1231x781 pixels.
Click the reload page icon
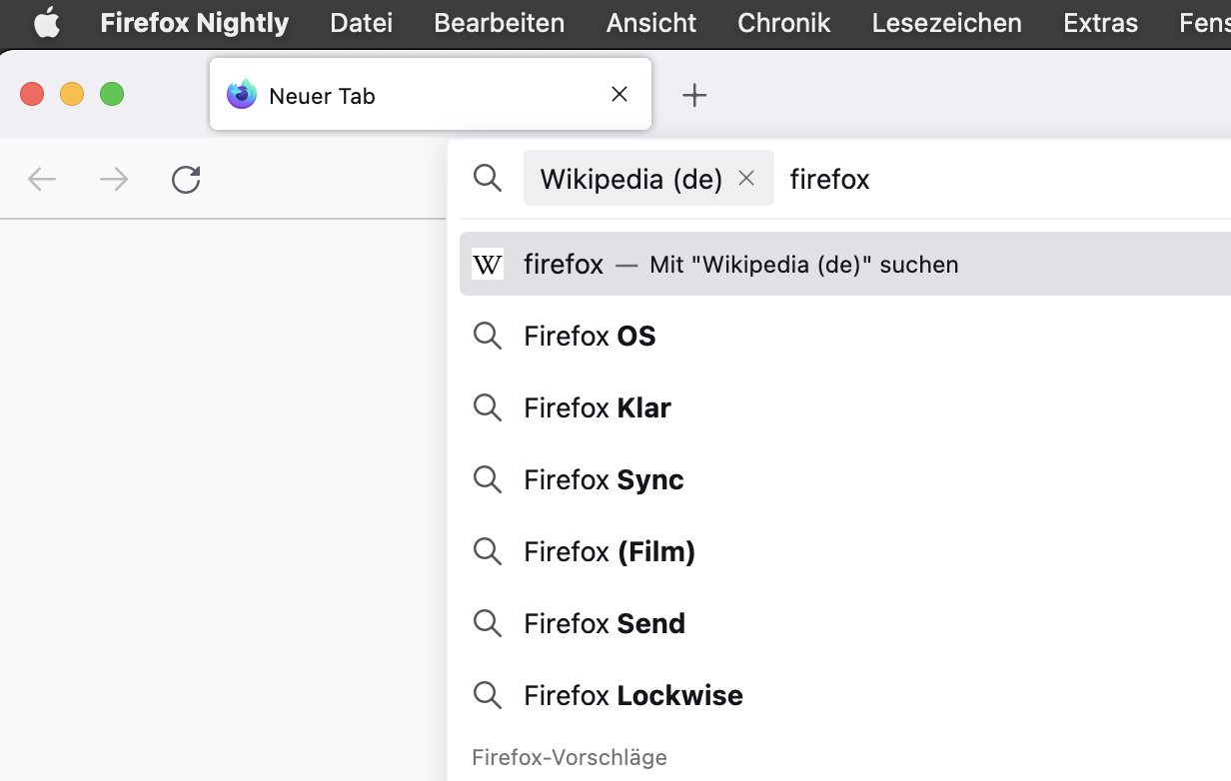tap(186, 180)
